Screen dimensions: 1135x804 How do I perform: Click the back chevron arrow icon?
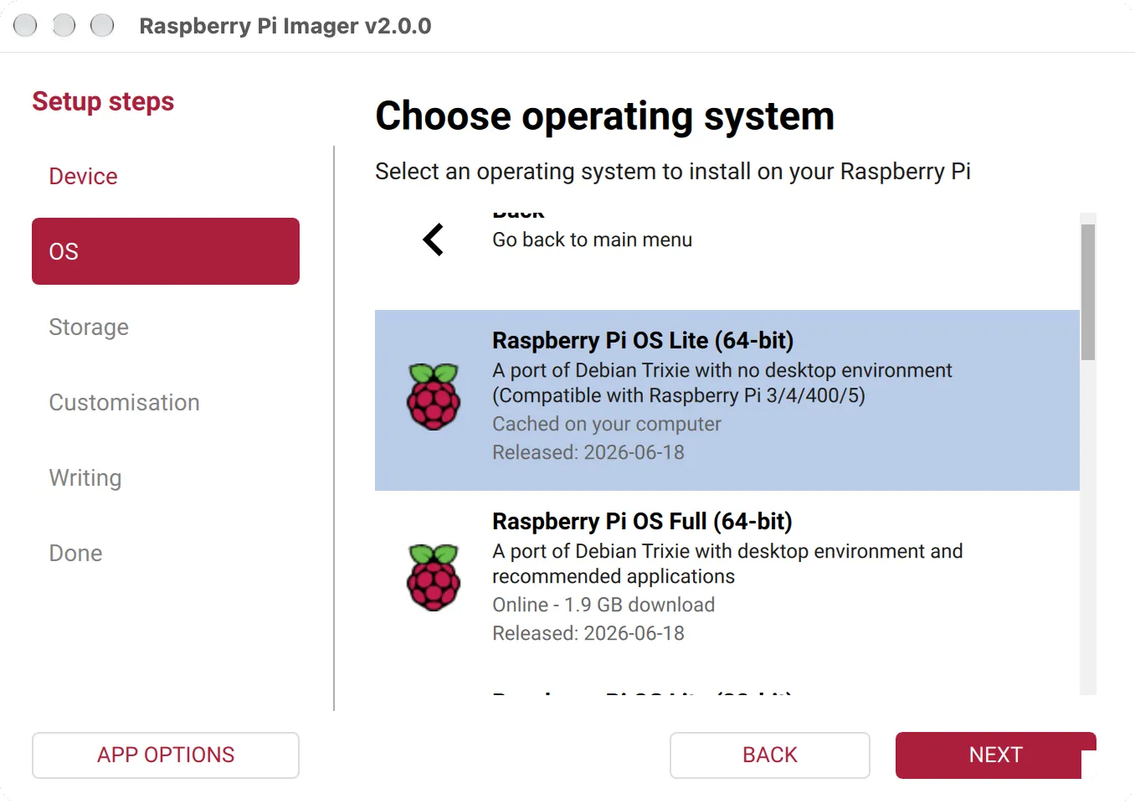click(x=433, y=240)
